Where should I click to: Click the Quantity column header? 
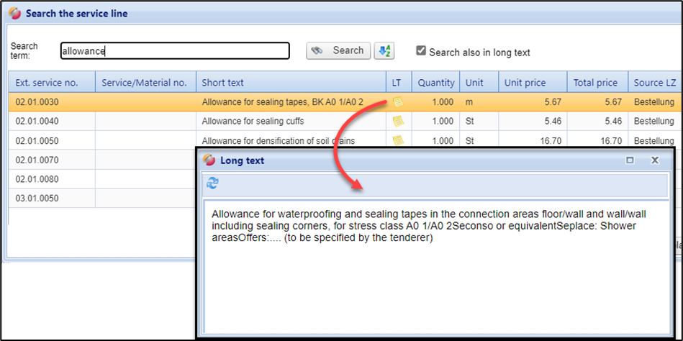coord(436,83)
